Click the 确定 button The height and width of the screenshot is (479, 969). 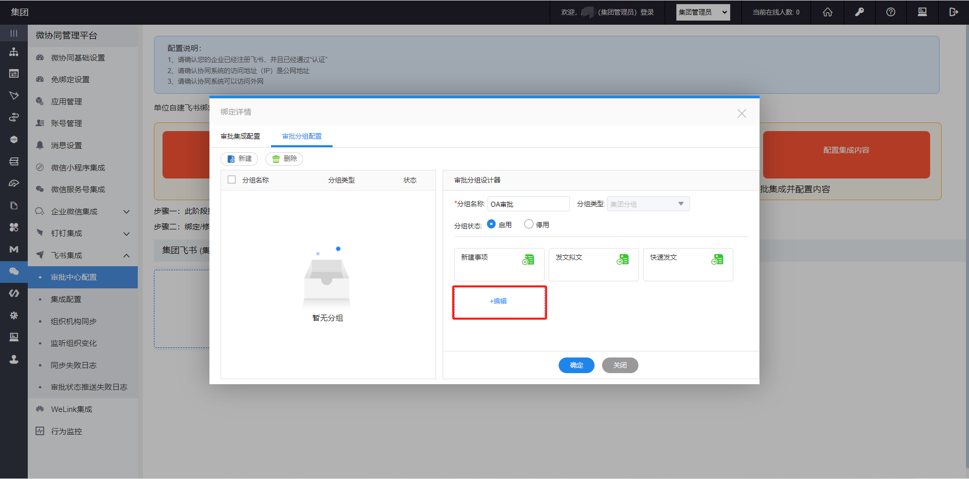point(576,365)
